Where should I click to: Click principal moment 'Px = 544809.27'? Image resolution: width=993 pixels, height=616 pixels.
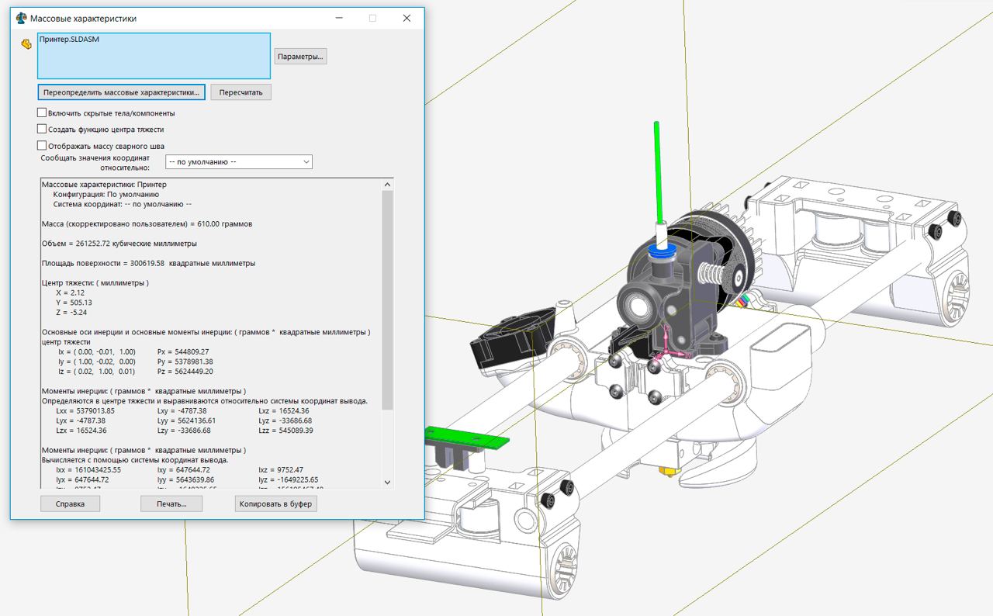pos(183,351)
